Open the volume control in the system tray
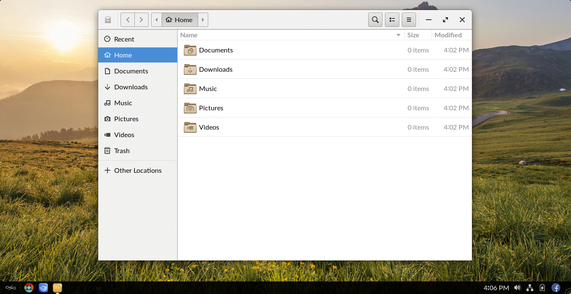 click(x=517, y=288)
